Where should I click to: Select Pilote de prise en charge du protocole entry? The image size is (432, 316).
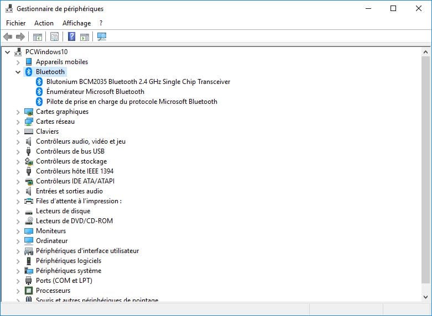(132, 102)
